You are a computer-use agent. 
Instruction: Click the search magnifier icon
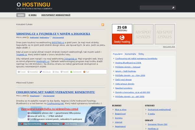pos(173,8)
